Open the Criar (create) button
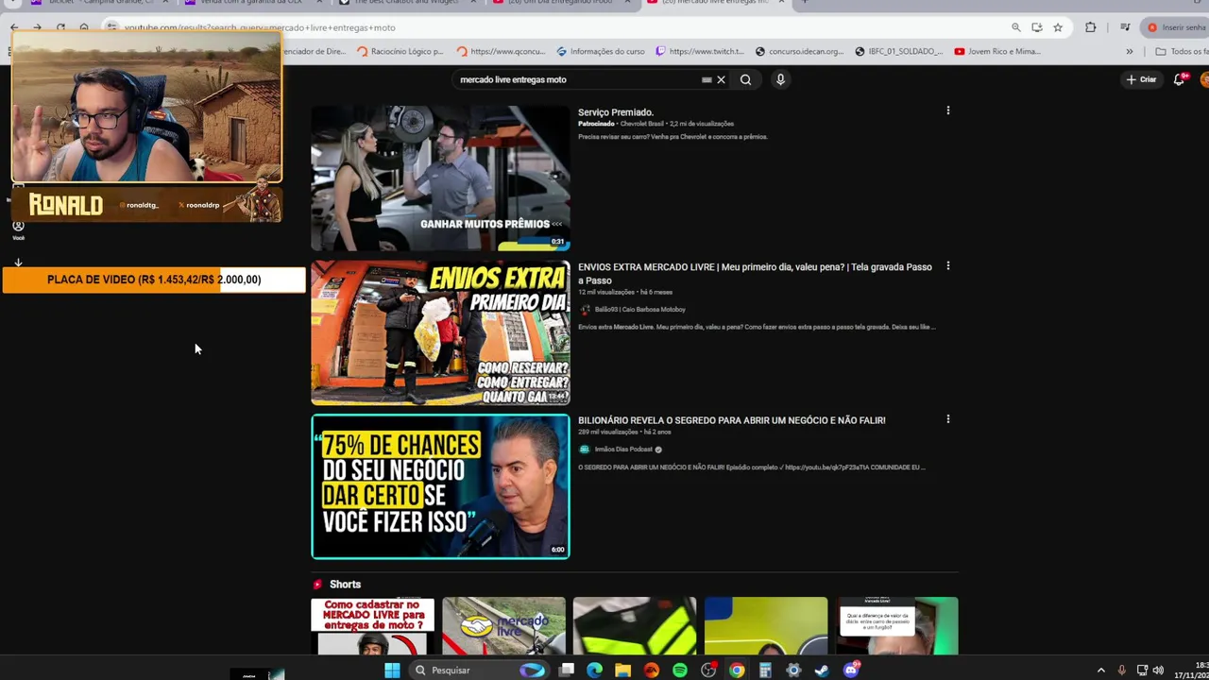 pyautogui.click(x=1141, y=79)
